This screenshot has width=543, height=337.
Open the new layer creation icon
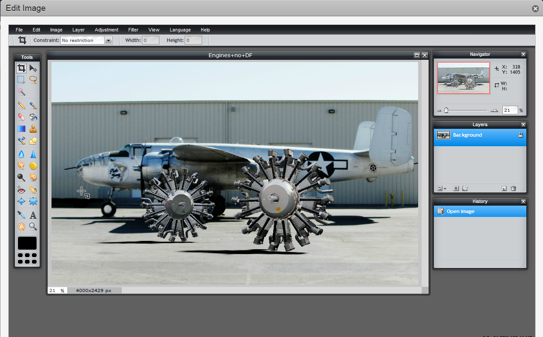pyautogui.click(x=504, y=188)
